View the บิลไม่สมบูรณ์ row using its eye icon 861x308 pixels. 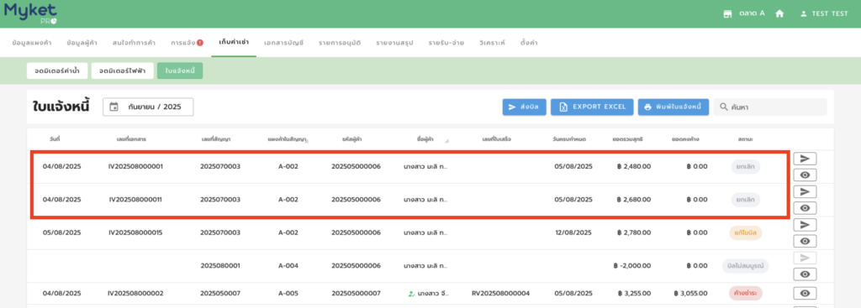pos(805,274)
